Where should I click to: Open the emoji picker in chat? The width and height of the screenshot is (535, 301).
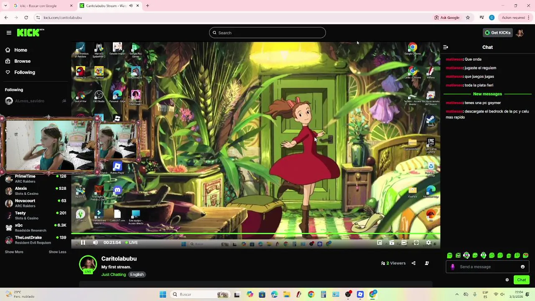[x=522, y=267]
